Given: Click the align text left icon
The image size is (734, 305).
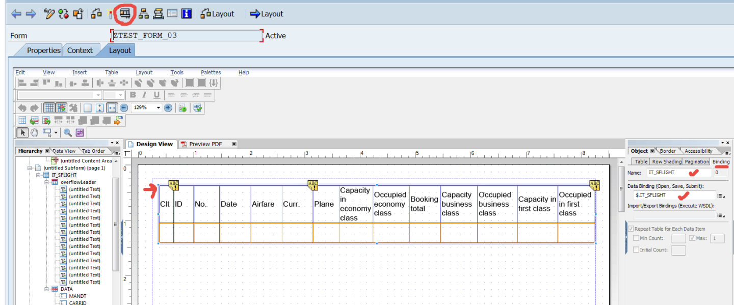Looking at the screenshot, I should pos(172,95).
